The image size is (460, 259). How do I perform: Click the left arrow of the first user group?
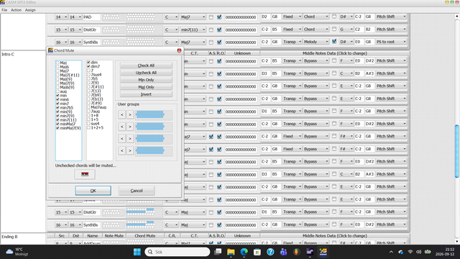click(121, 114)
